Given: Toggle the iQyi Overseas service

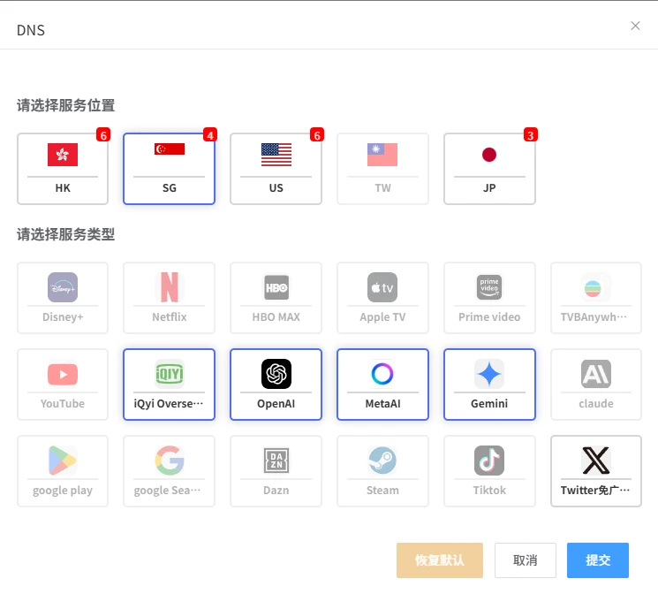Looking at the screenshot, I should click(169, 384).
